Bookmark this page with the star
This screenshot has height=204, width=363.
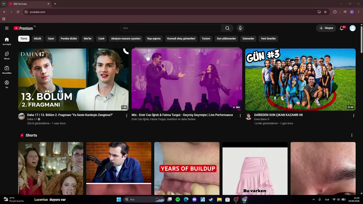(325, 12)
